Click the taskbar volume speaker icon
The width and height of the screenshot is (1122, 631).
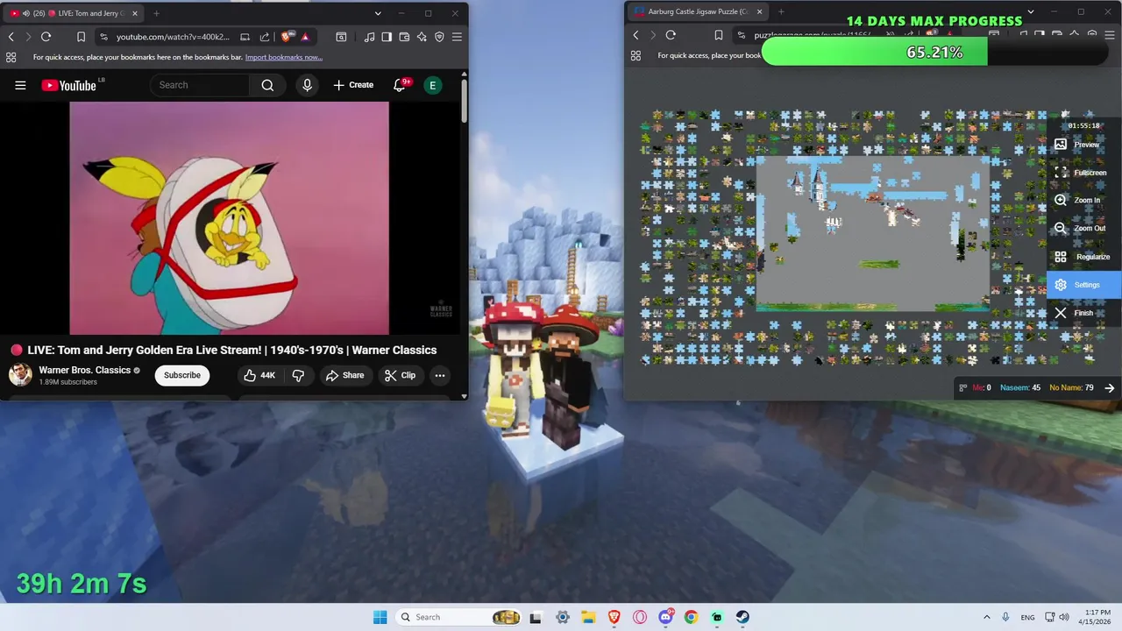click(1066, 617)
